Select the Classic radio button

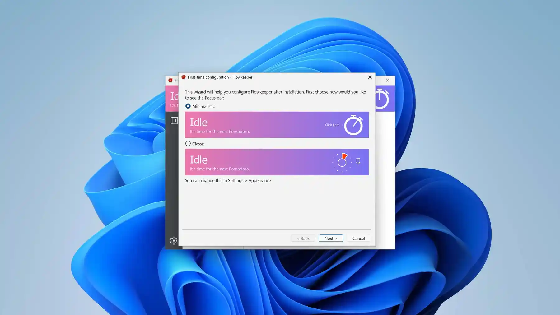[x=188, y=143]
